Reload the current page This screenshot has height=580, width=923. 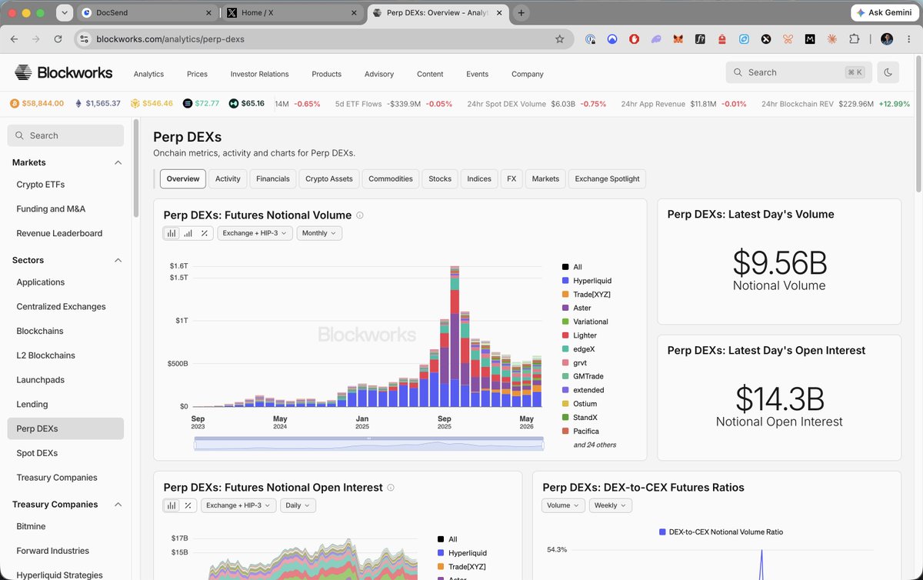point(58,38)
